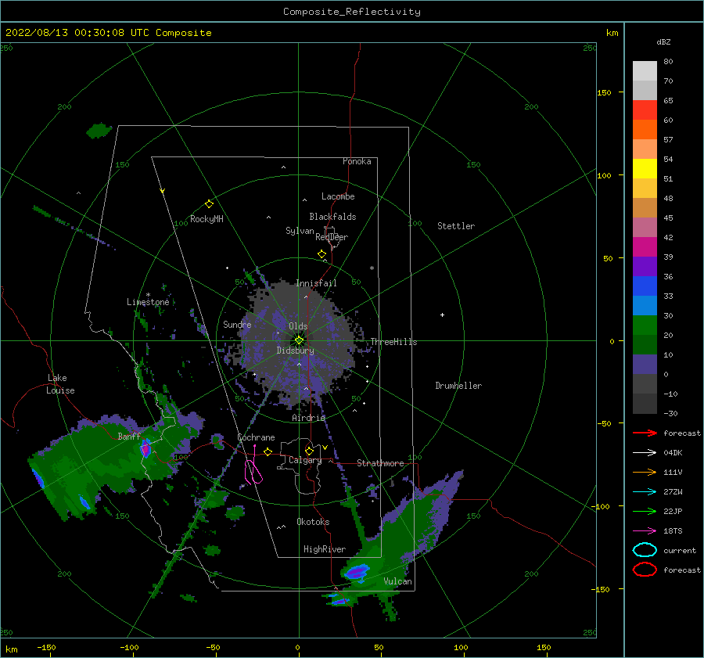Click the Blackfalds label
Viewport: 704px width, 658px height.
point(332,217)
